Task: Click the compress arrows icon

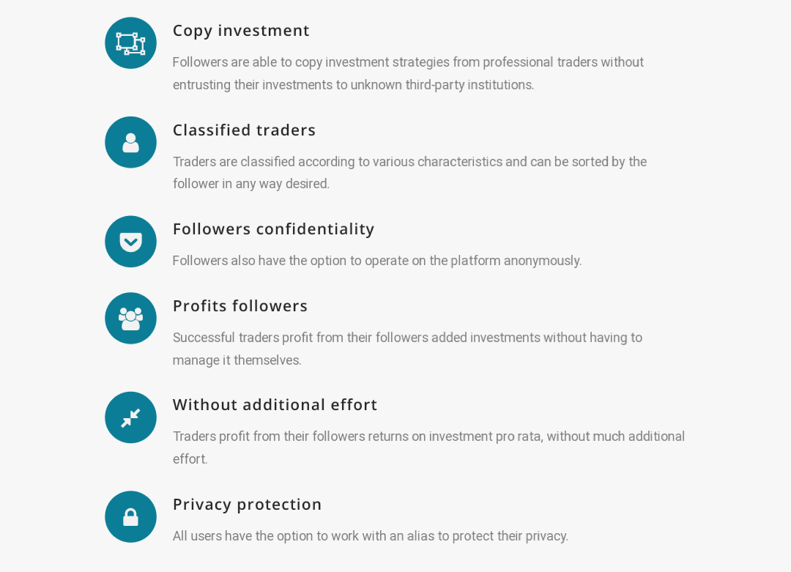Action: point(130,417)
